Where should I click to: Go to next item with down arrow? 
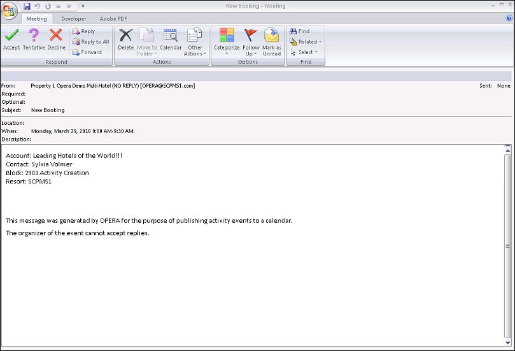69,6
